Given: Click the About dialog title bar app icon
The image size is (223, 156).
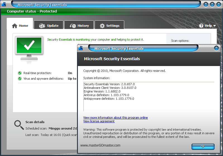Looking at the screenshot, I should pyautogui.click(x=81, y=48).
